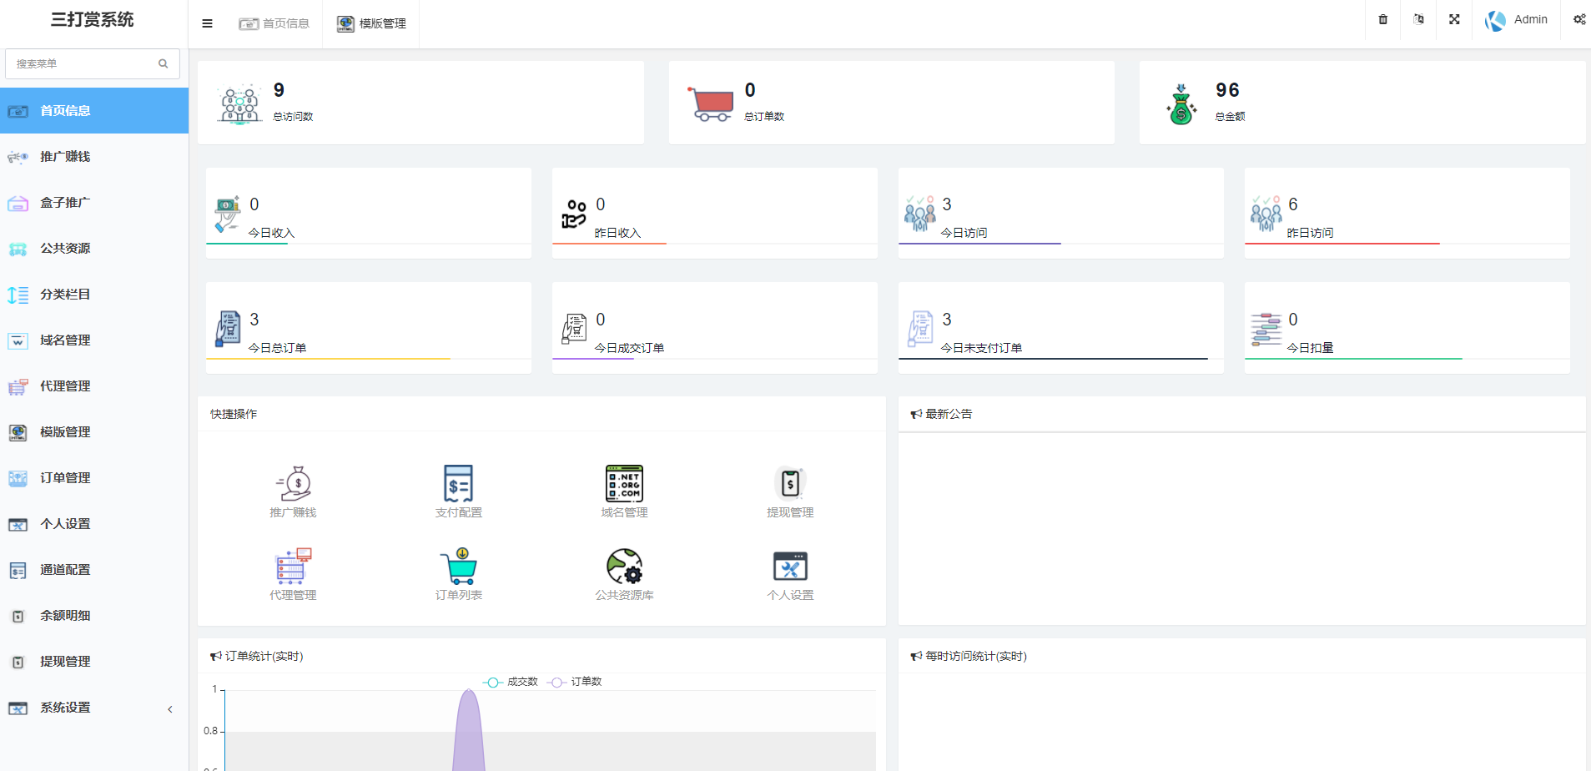Open 域名管理 shortcut in quick actions
The height and width of the screenshot is (771, 1591).
click(624, 484)
